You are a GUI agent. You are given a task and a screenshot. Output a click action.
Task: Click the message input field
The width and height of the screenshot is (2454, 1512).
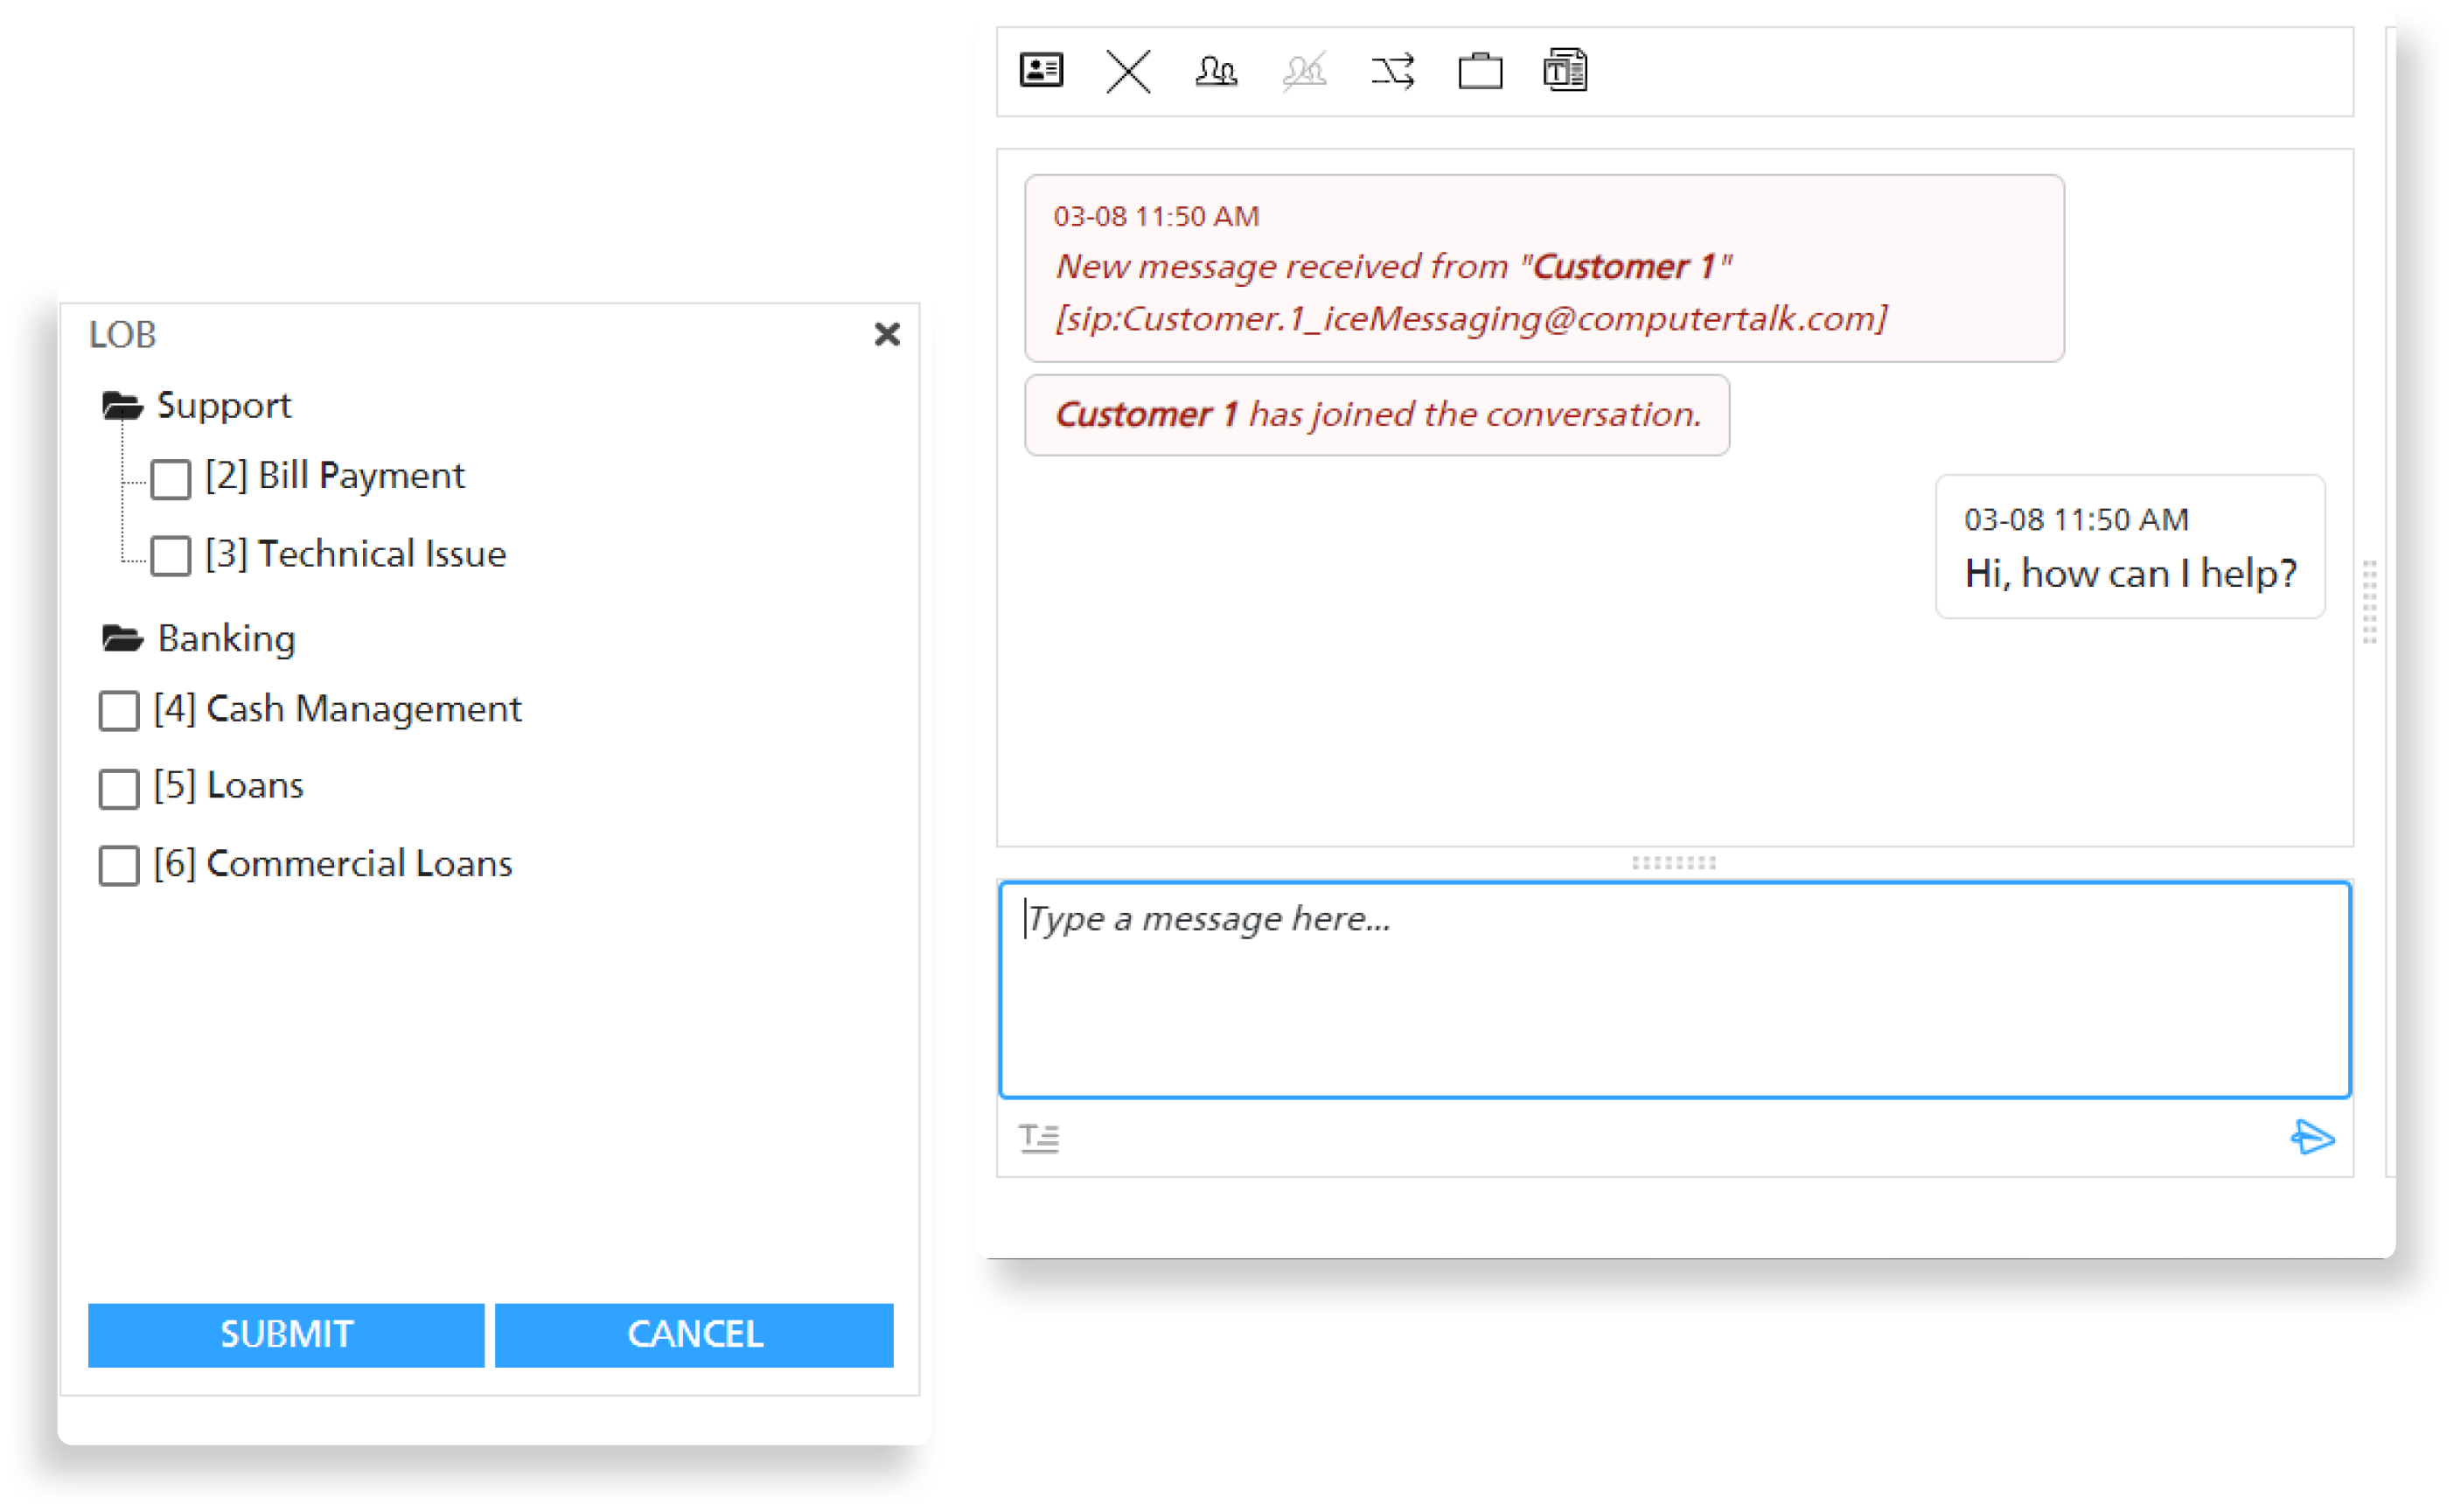(x=1674, y=990)
